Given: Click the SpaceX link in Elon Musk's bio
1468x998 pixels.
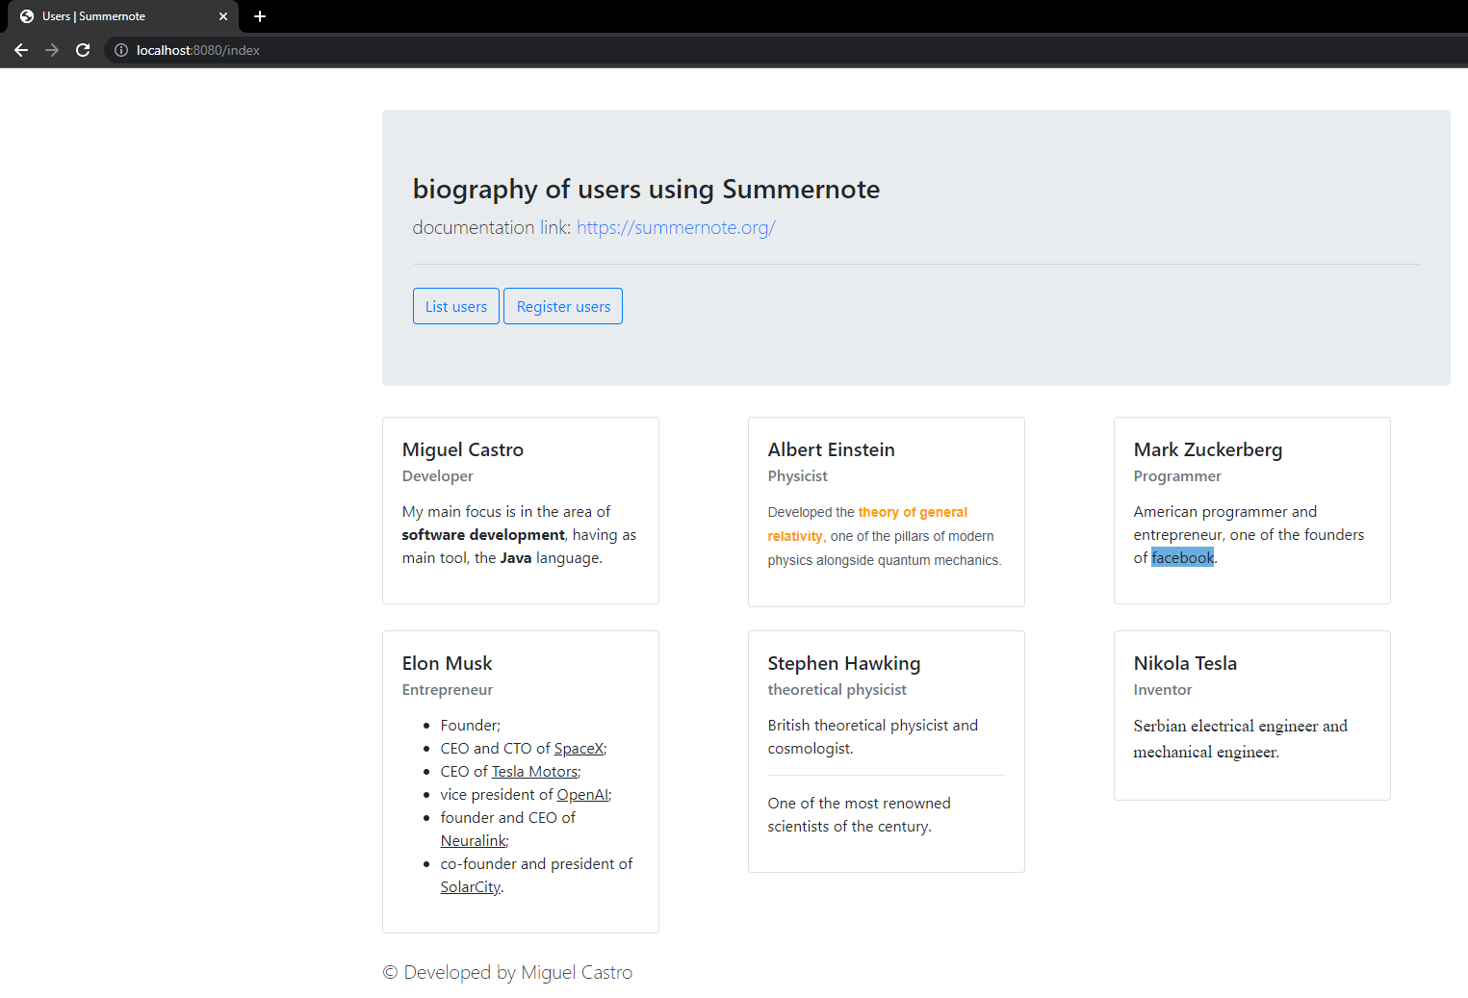Looking at the screenshot, I should tap(578, 748).
